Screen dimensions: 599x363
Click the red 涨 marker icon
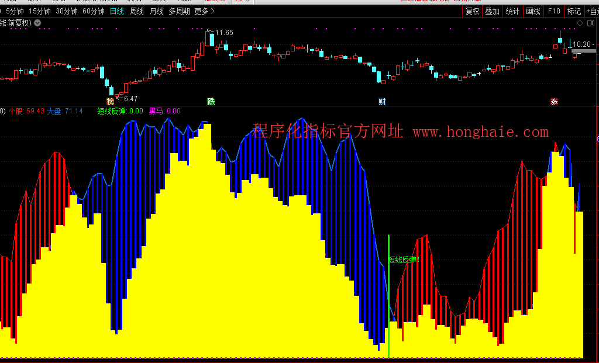point(554,101)
